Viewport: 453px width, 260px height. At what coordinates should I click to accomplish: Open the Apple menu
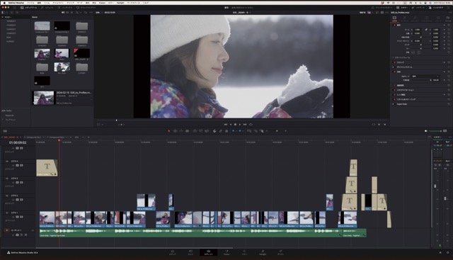pos(4,3)
